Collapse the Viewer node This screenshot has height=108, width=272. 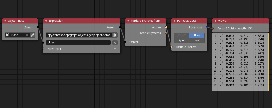215,21
